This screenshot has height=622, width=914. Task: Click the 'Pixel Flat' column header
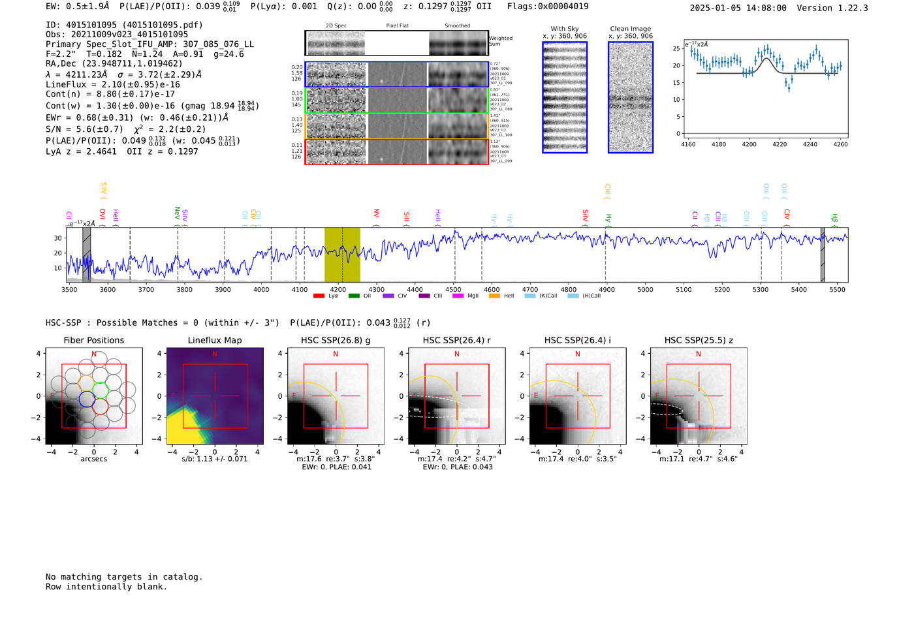[397, 26]
